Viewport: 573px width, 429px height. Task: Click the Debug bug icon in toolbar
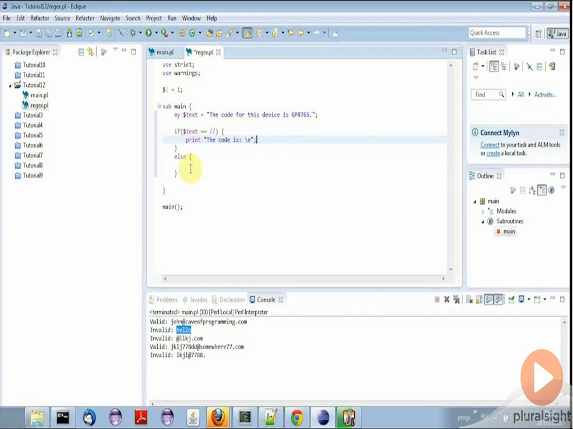[133, 33]
